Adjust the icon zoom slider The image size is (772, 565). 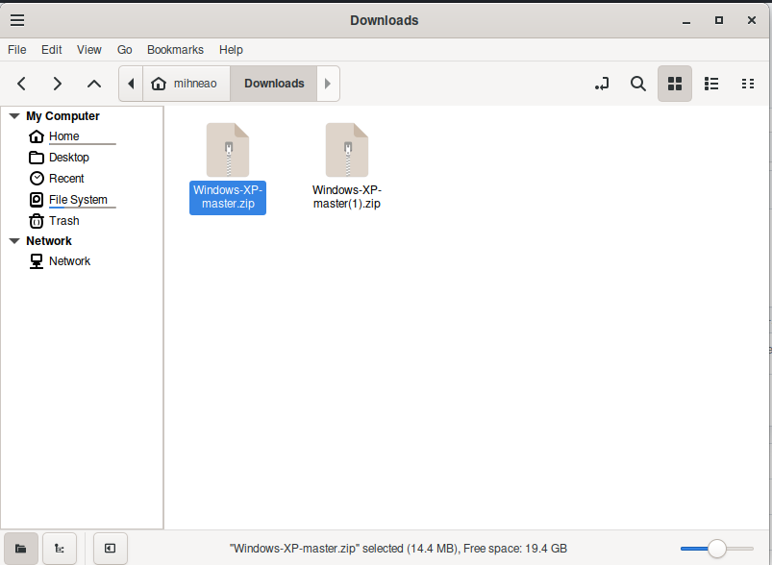[717, 549]
